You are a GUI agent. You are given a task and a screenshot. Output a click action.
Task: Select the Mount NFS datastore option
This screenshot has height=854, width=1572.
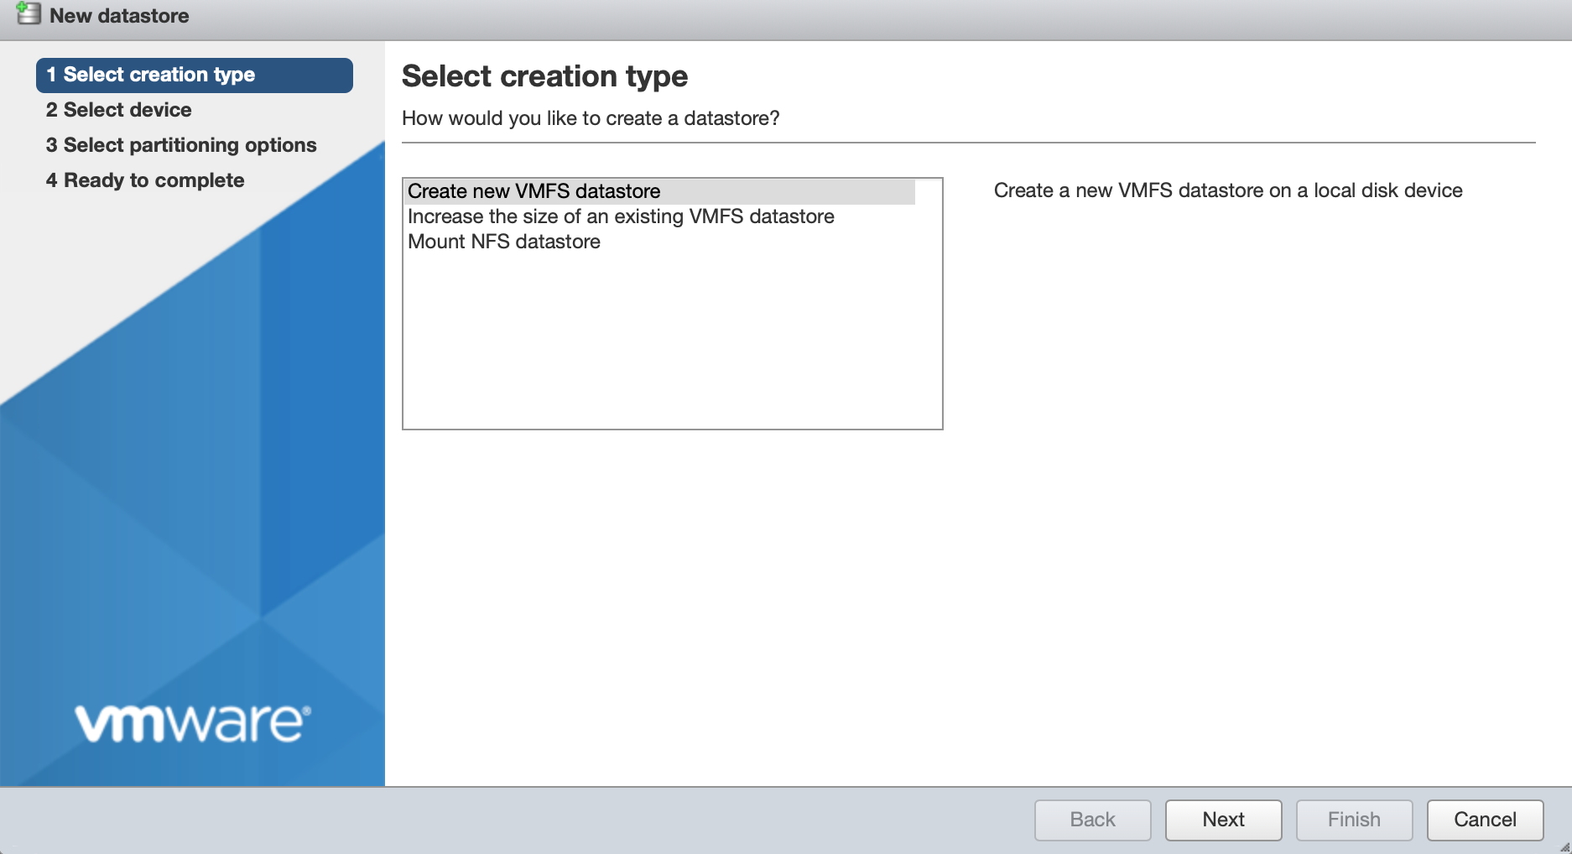tap(503, 242)
